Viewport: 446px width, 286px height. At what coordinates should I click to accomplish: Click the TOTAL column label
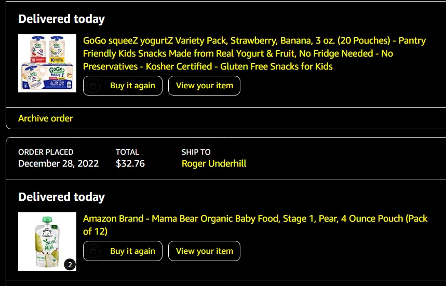coord(127,152)
